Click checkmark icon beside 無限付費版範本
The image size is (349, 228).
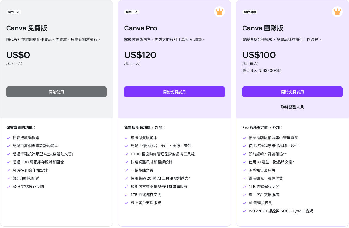[126, 138]
